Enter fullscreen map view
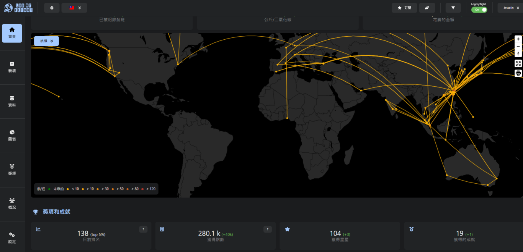The image size is (523, 252). pos(518,63)
